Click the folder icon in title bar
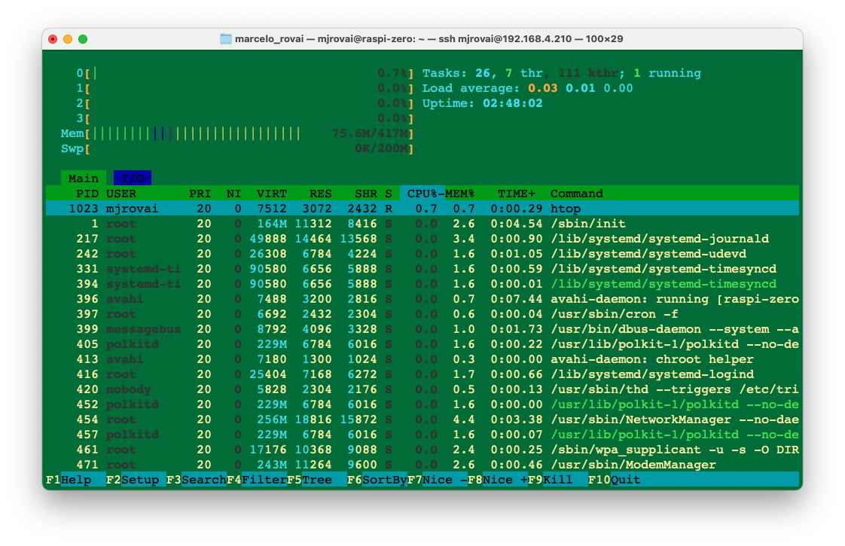 [x=225, y=39]
